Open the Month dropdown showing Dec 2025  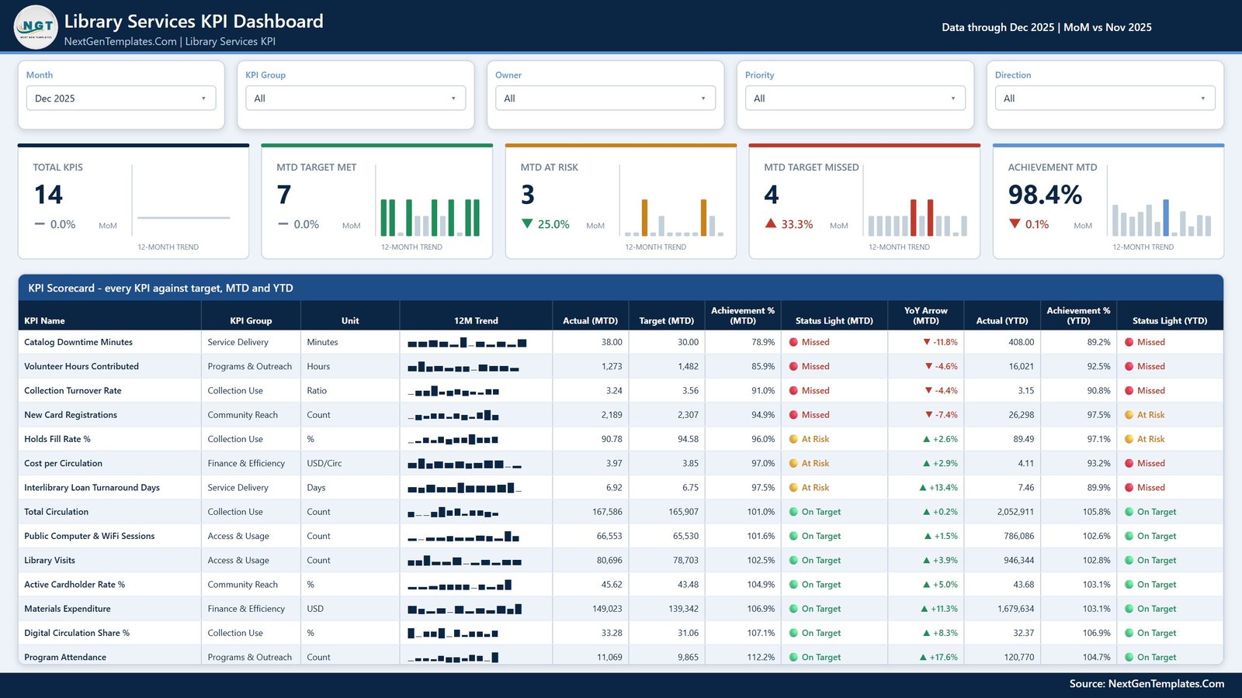(x=121, y=98)
